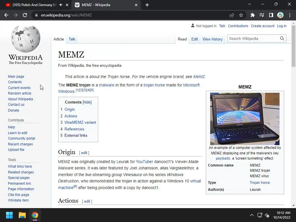Toggle the Chrome side panel icon

(x=271, y=15)
